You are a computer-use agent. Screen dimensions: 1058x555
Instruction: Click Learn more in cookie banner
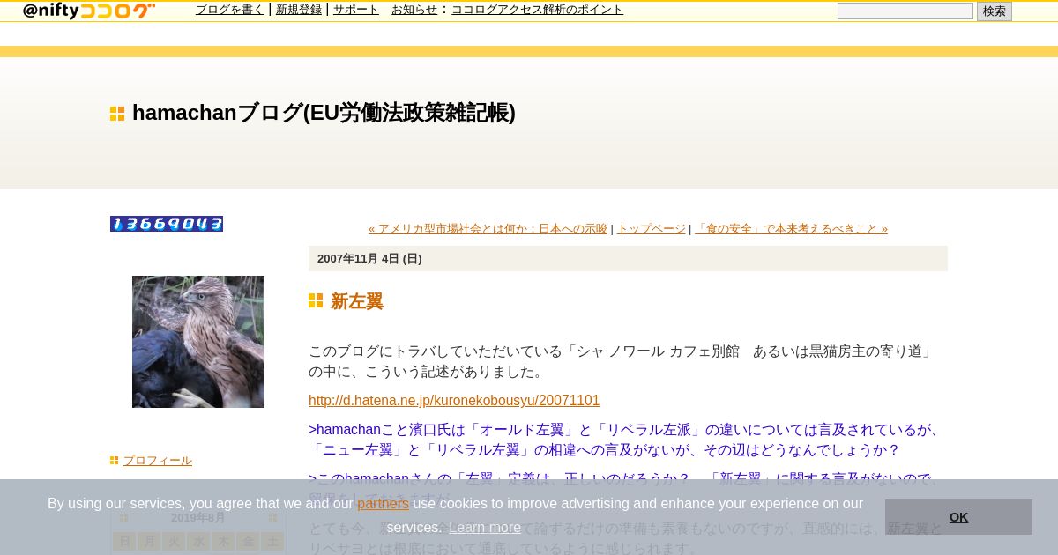tap(485, 528)
